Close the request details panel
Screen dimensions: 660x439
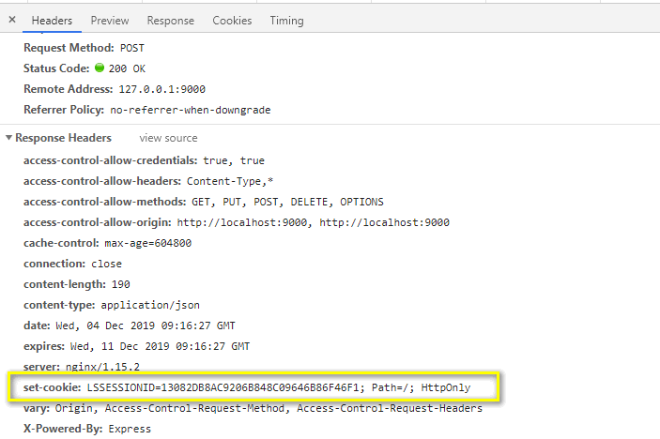pyautogui.click(x=12, y=20)
